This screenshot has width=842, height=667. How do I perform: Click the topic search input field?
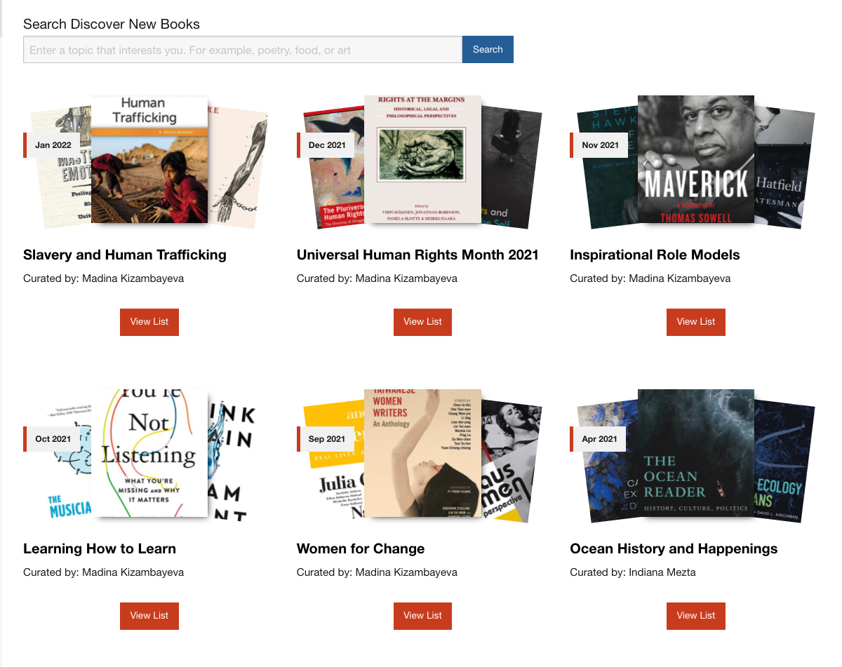(243, 50)
